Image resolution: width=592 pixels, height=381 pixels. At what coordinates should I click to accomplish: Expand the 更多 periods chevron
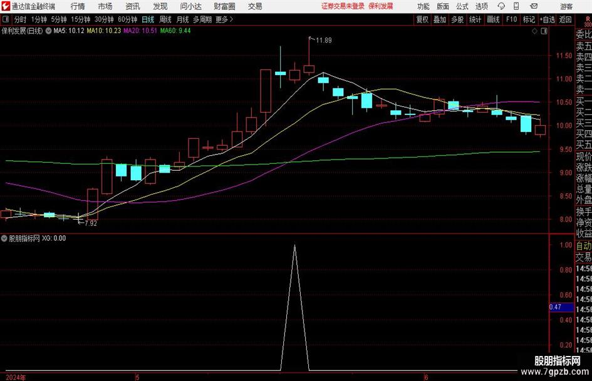231,19
